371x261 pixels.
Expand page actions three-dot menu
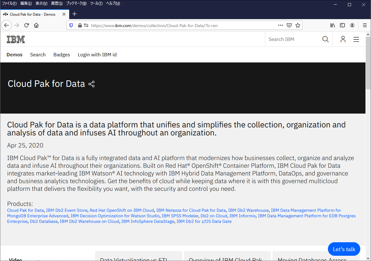coord(281,25)
